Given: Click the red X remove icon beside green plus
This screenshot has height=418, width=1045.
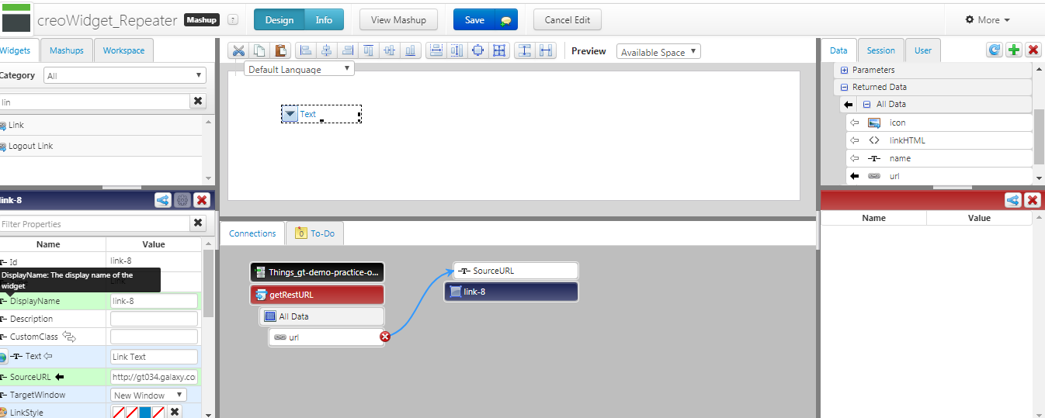Looking at the screenshot, I should (x=1033, y=50).
